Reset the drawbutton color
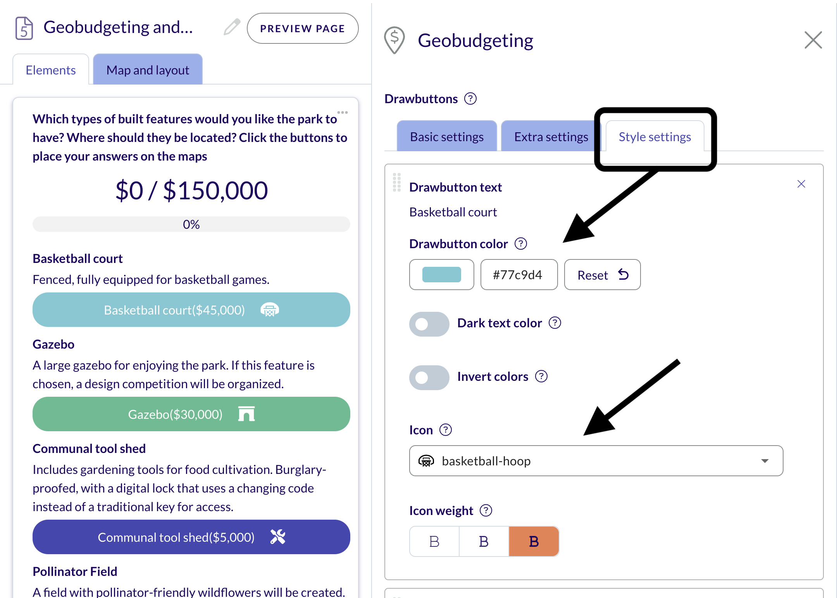 pos(602,275)
